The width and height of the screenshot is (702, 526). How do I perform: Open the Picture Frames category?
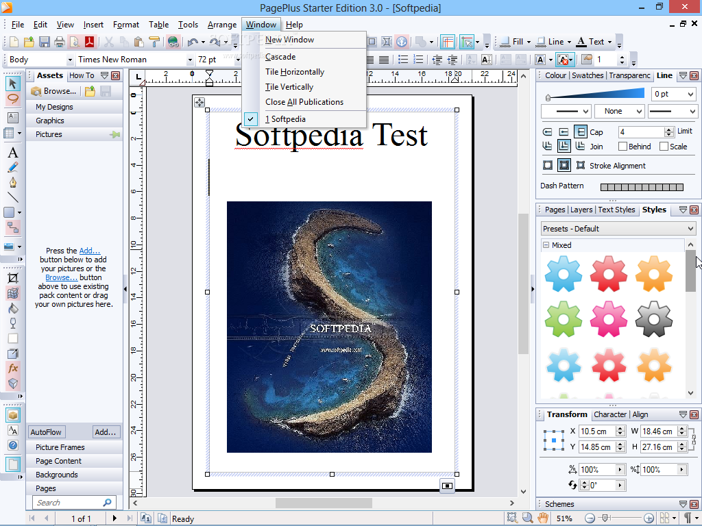coord(74,447)
